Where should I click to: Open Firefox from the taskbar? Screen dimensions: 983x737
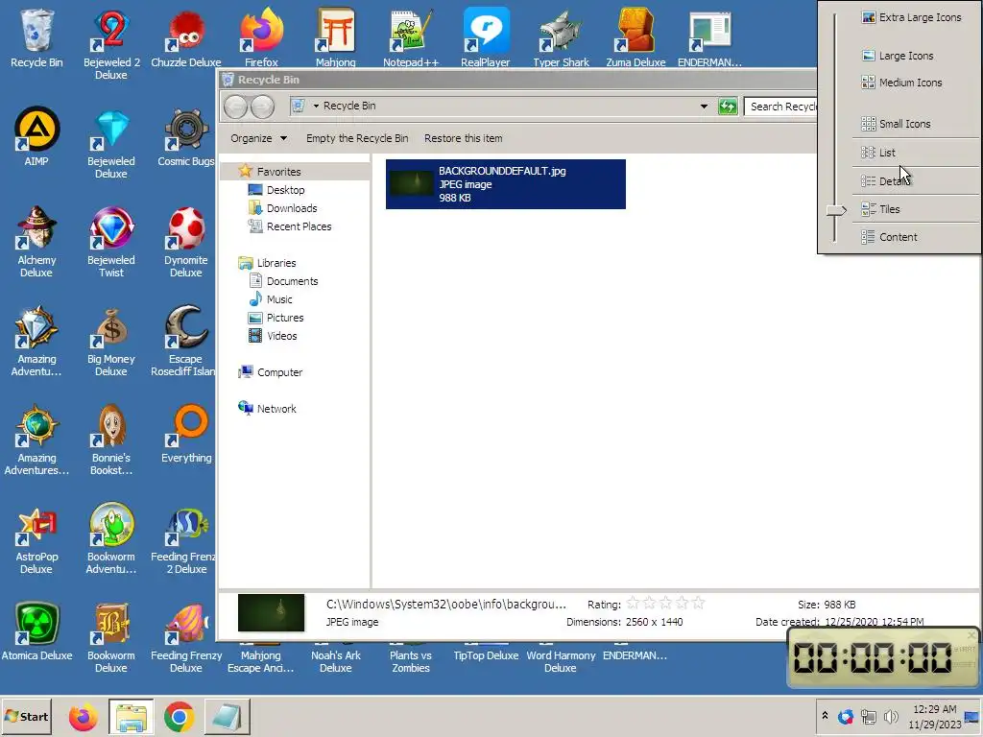pos(83,717)
